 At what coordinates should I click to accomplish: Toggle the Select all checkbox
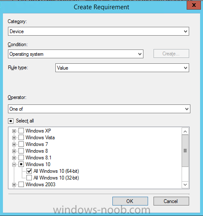click(10, 121)
